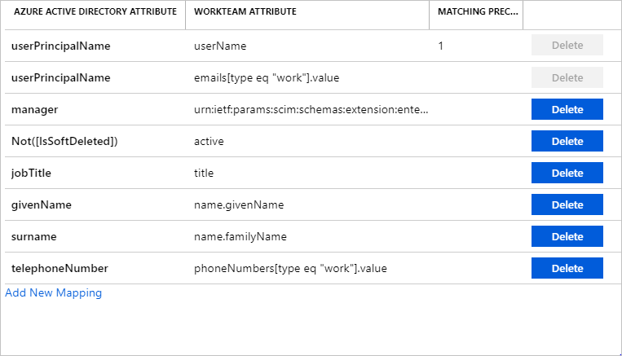Viewport: 622px width, 356px height.
Task: Open name.familyName mapping
Action: pyautogui.click(x=240, y=236)
